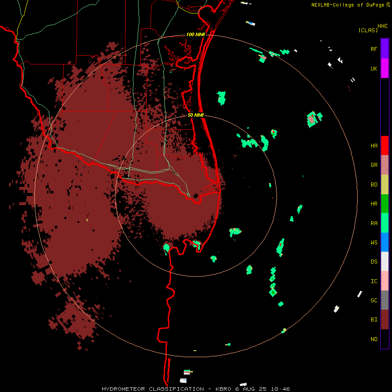Click the 'UK' legend label
The width and height of the screenshot is (392, 392).
coord(374,68)
